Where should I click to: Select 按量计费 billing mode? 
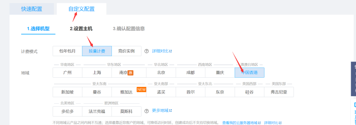pos(97,51)
